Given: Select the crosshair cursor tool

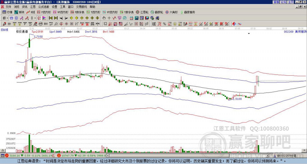Looking at the screenshot, I should pyautogui.click(x=109, y=18).
